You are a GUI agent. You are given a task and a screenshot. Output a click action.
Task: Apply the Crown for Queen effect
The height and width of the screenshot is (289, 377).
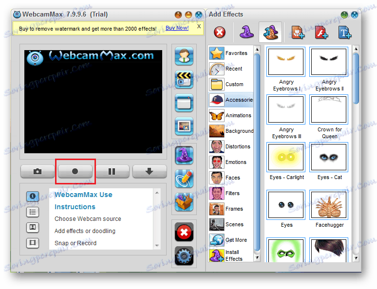coord(329,109)
